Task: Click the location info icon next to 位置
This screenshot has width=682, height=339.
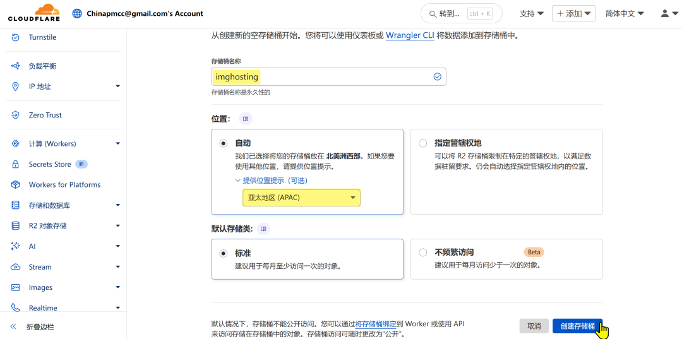Action: click(x=246, y=119)
